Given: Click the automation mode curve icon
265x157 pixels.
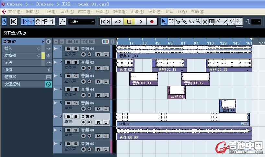Looking at the screenshot, I should [x=63, y=22].
